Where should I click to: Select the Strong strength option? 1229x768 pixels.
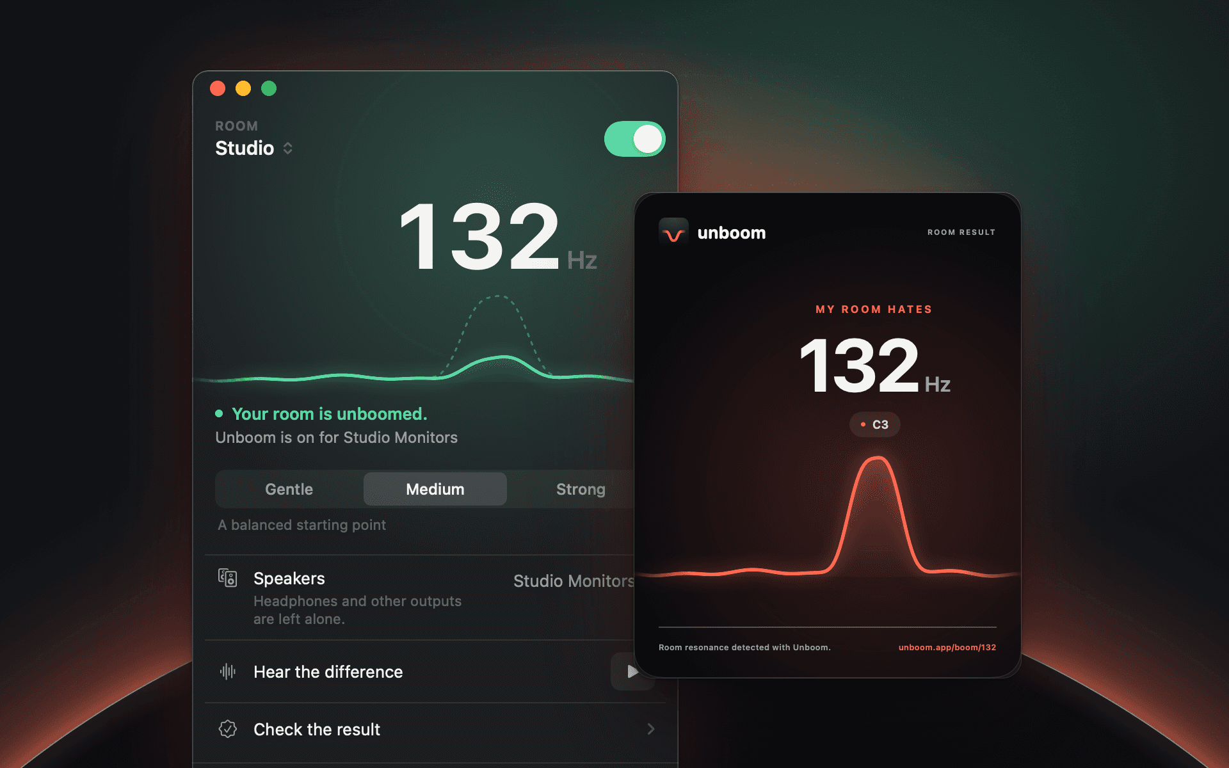[581, 489]
